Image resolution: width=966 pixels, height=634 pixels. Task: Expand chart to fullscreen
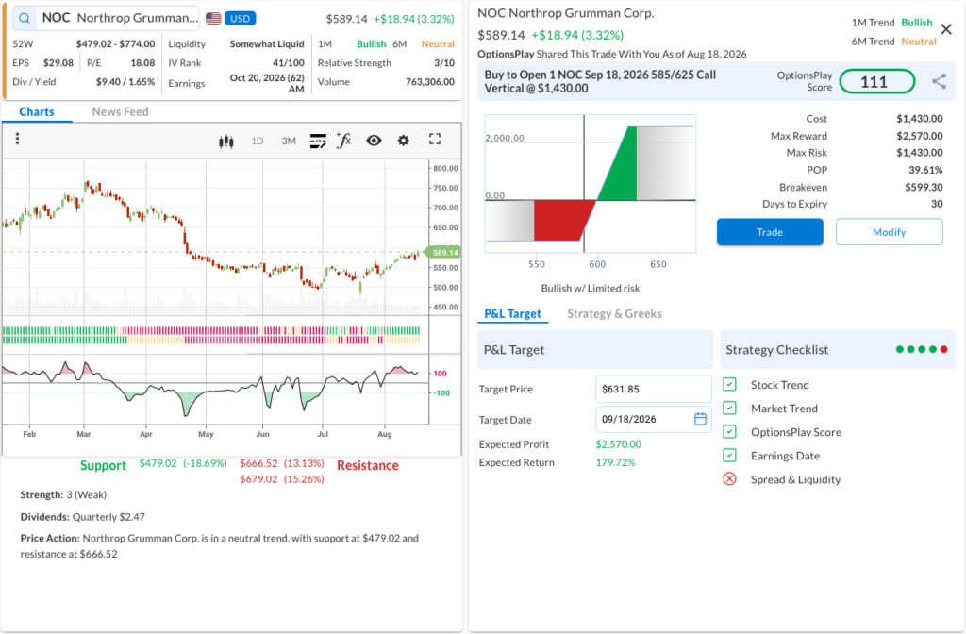click(435, 140)
